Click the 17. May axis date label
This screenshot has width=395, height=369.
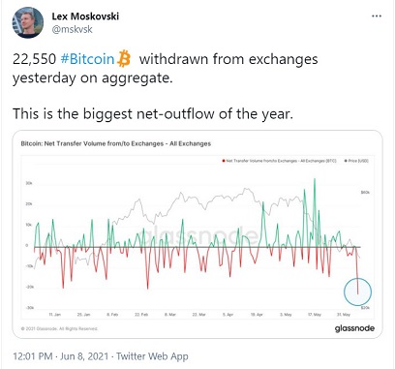coord(315,315)
